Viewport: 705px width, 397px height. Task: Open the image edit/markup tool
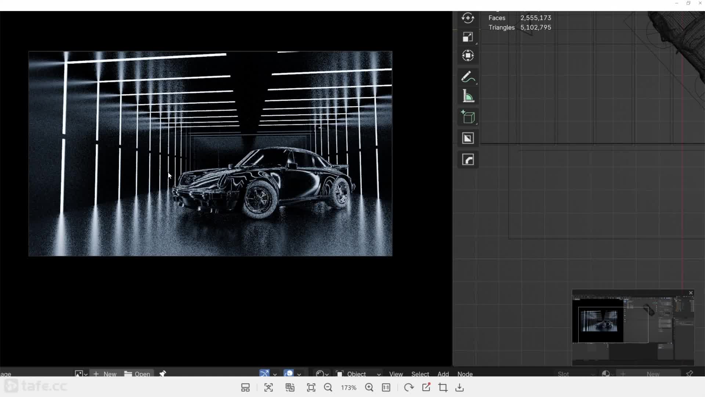pos(426,387)
